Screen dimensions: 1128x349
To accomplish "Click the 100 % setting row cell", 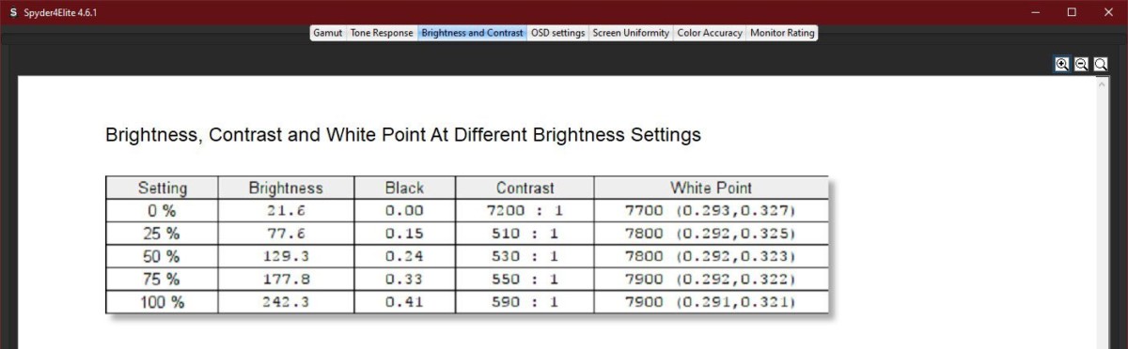I will (162, 302).
